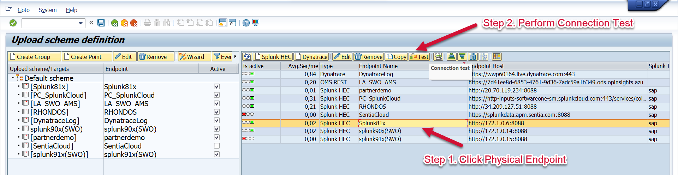
Task: Open the grid layout settings icon
Action: [x=496, y=56]
